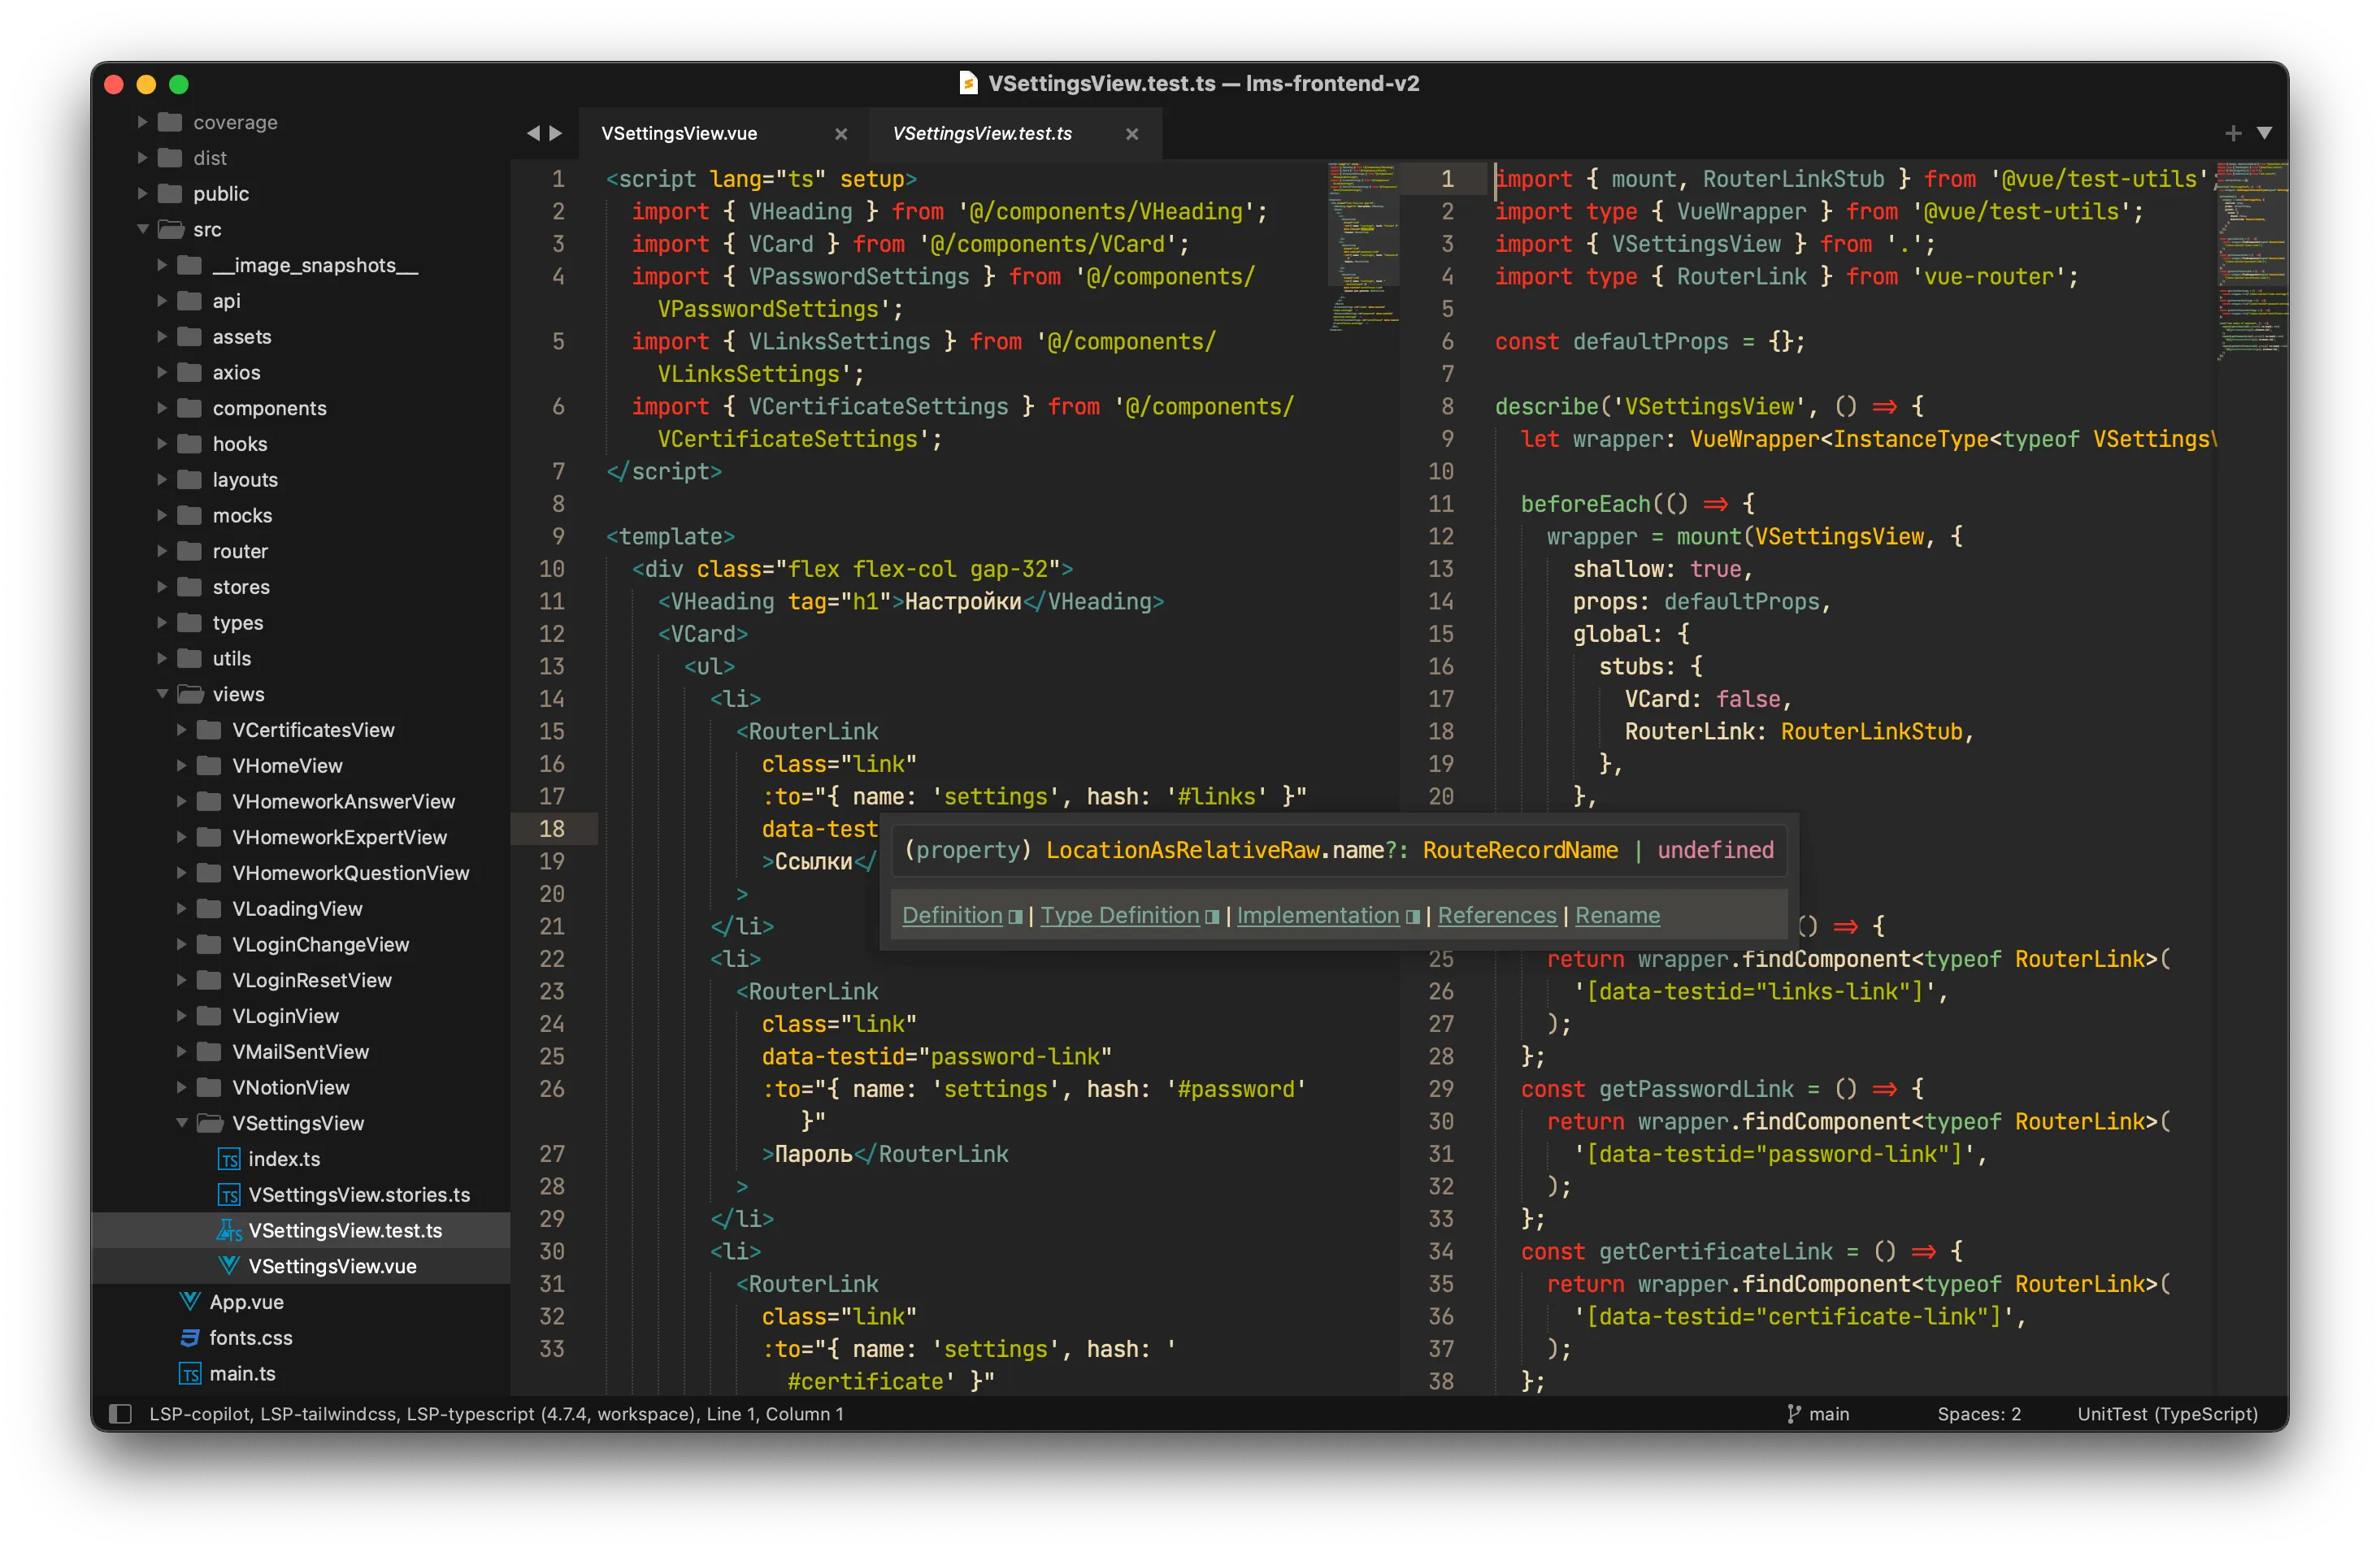
Task: Select the VSettingsView.test.ts tab
Action: pos(983,133)
